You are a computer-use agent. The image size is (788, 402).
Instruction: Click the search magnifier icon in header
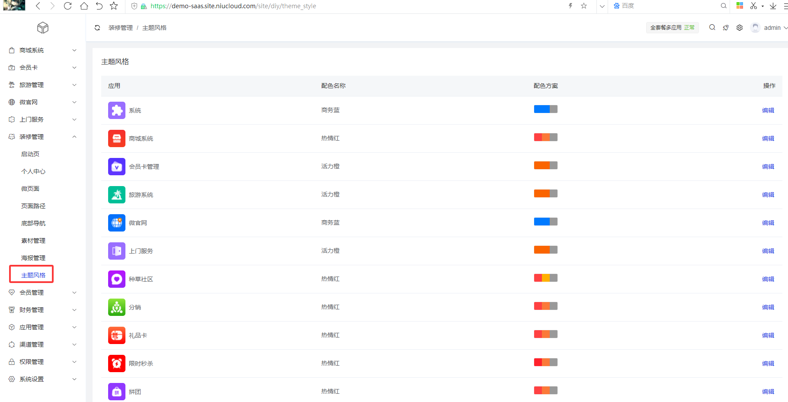click(x=712, y=28)
